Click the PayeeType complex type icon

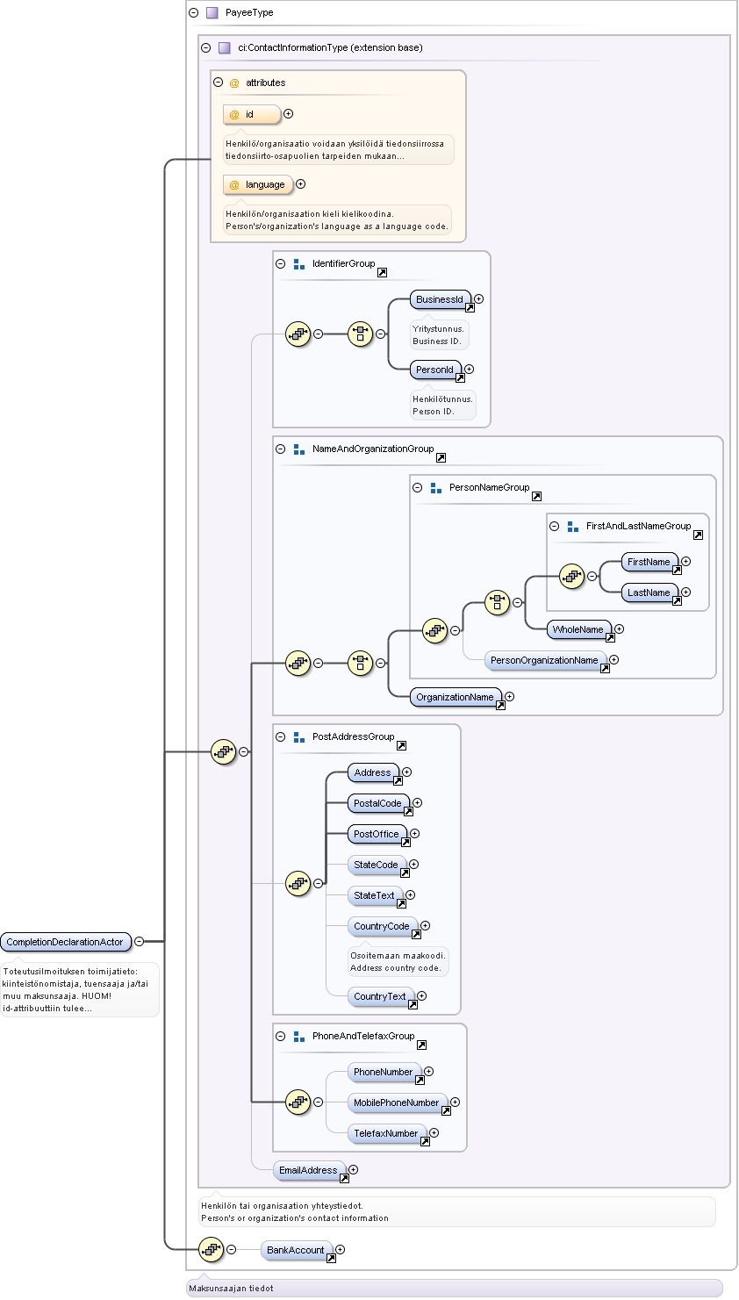[x=212, y=12]
